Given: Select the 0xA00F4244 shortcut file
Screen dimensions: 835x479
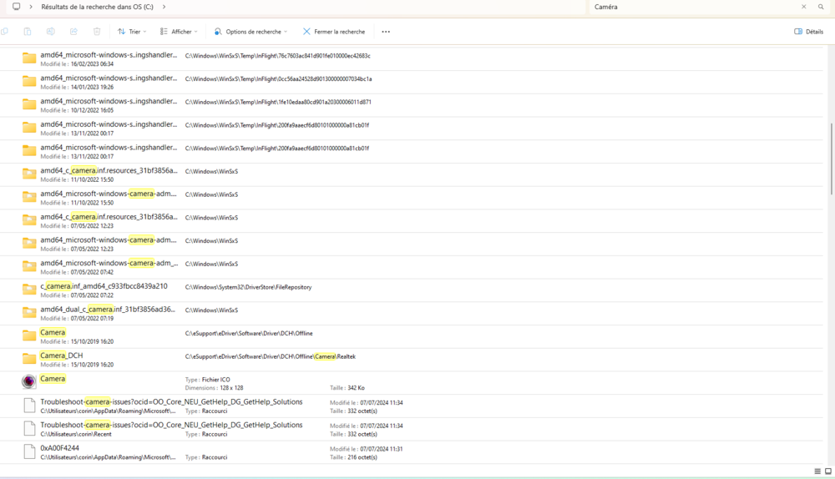Looking at the screenshot, I should [x=59, y=448].
